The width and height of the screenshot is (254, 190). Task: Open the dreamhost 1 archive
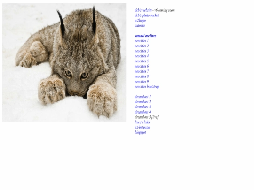(x=143, y=97)
